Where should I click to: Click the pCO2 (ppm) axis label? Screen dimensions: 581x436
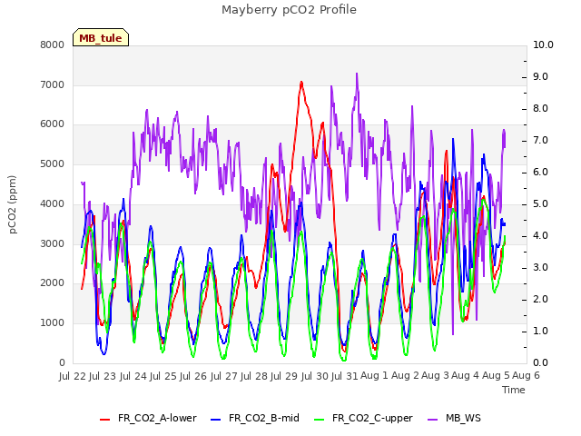[13, 204]
